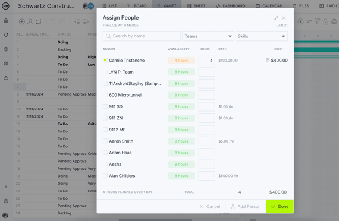Check the _VN PI Team checkbox
The image size is (339, 221).
(x=105, y=72)
